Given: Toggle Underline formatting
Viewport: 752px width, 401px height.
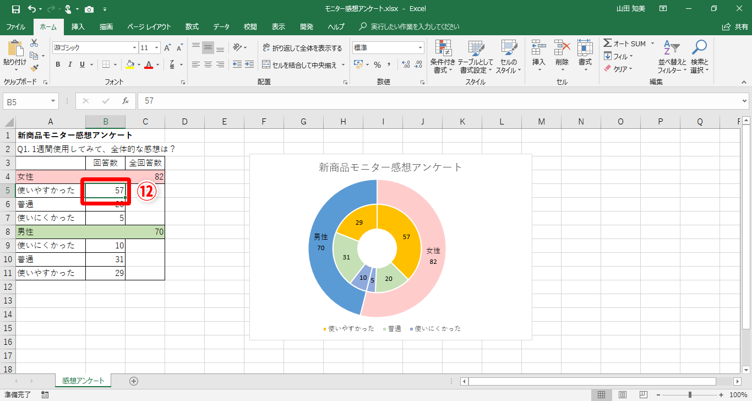Looking at the screenshot, I should pos(82,64).
